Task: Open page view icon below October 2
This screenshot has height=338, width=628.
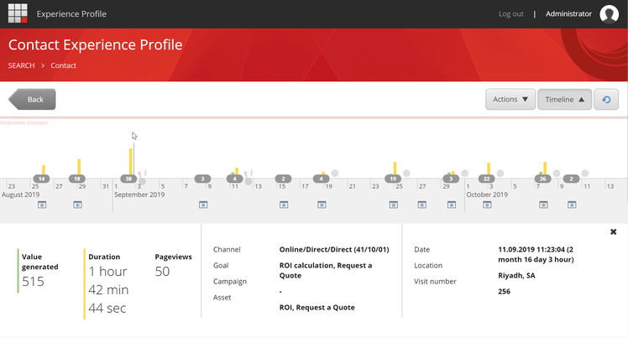Action: (487, 205)
